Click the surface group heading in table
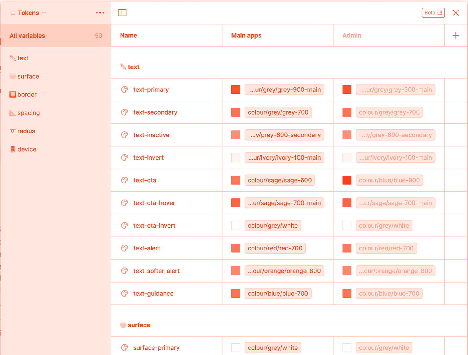Image resolution: width=468 pixels, height=355 pixels. click(135, 325)
